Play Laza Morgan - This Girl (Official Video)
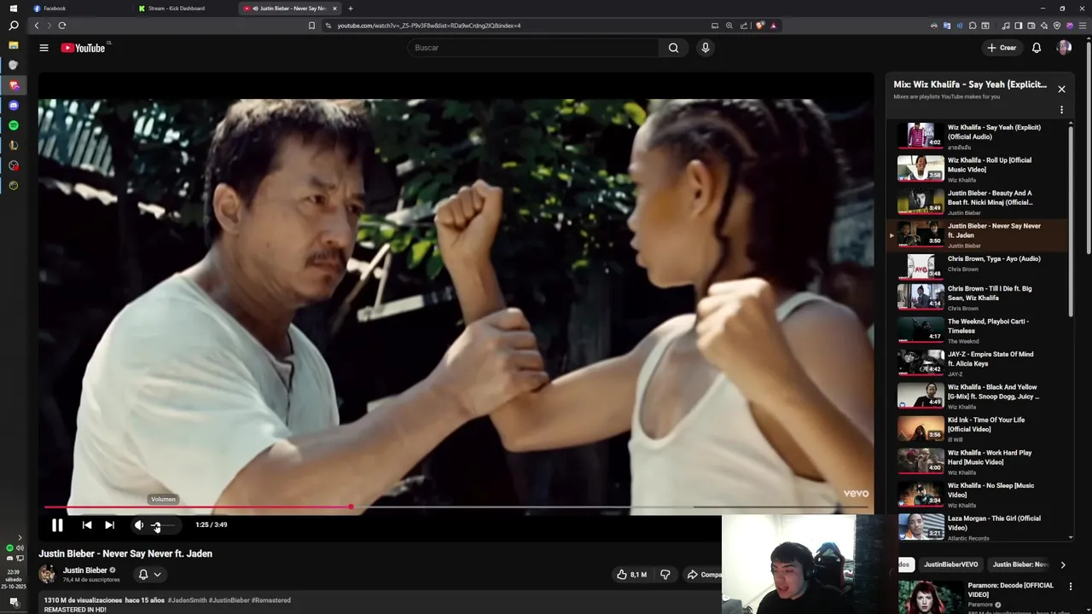Screen dimensions: 1092x614 pyautogui.click(x=977, y=527)
